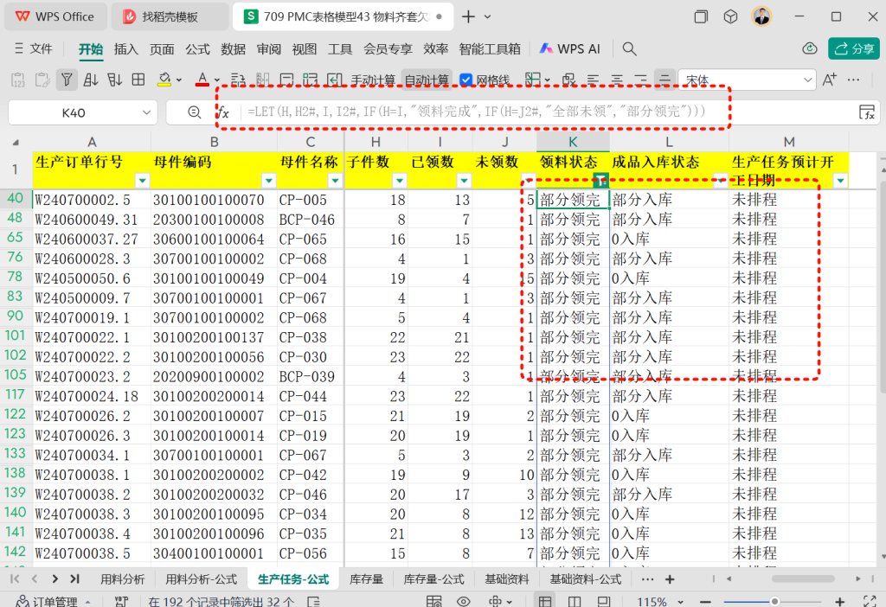Zoom out with minus button
Image resolution: width=886 pixels, height=607 pixels.
704,602
